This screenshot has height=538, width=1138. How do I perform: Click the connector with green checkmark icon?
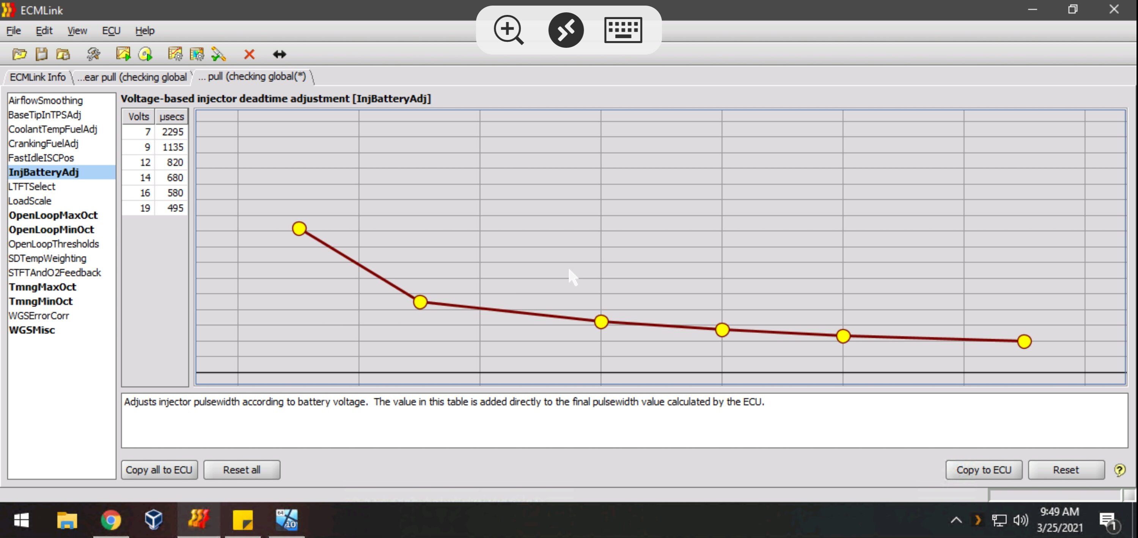[218, 54]
